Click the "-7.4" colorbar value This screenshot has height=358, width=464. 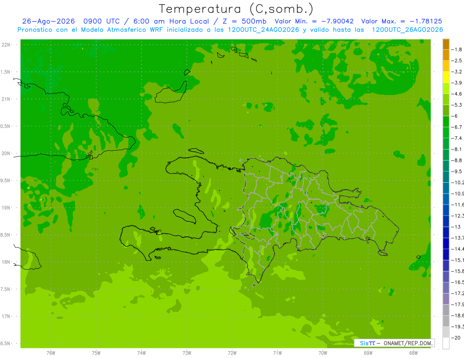tap(457, 138)
